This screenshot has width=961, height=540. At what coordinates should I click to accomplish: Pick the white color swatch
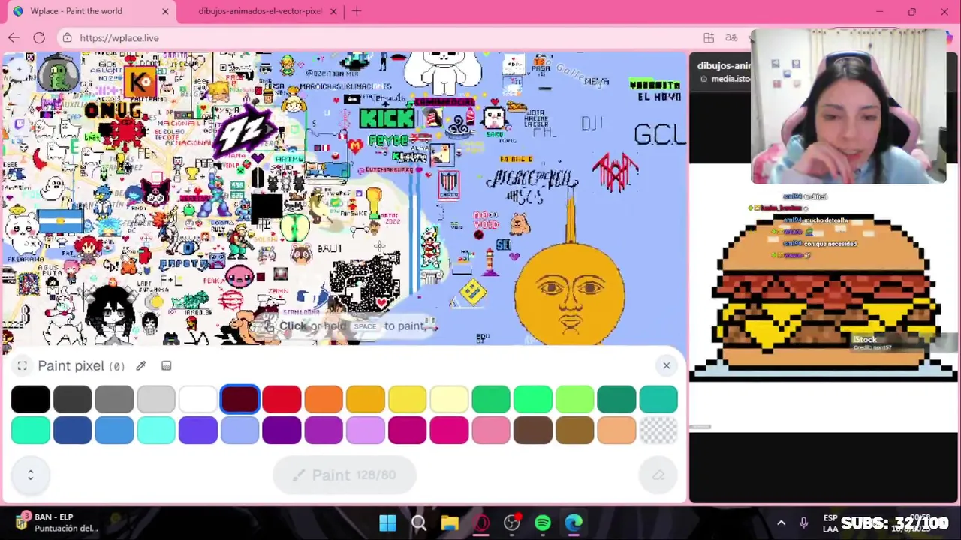198,399
